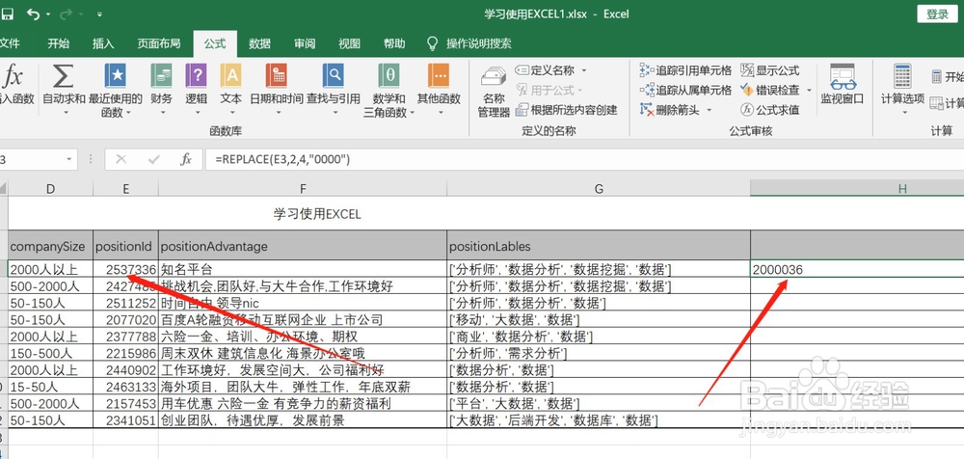964x459 pixels.
Task: Select column D header
Action: click(x=50, y=189)
